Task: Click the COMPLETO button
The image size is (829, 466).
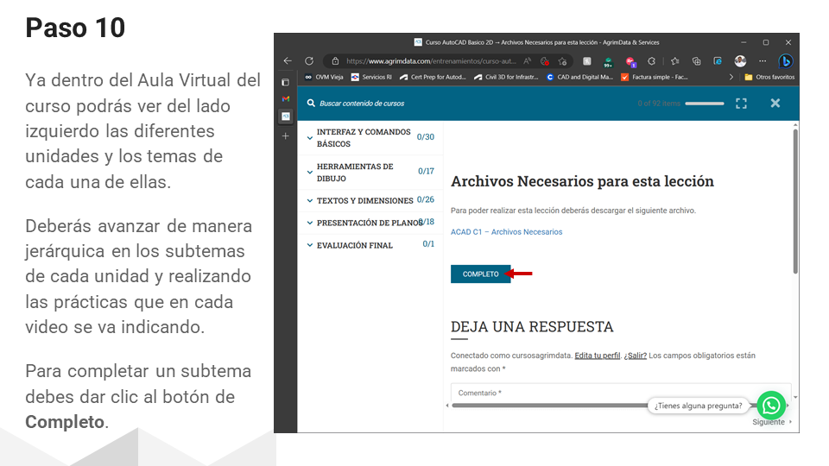Action: pos(481,274)
